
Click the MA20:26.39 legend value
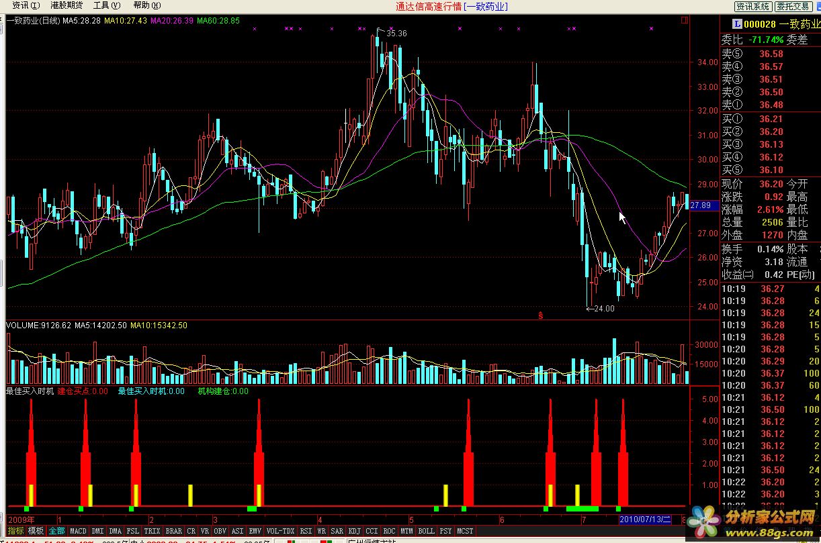pyautogui.click(x=172, y=21)
